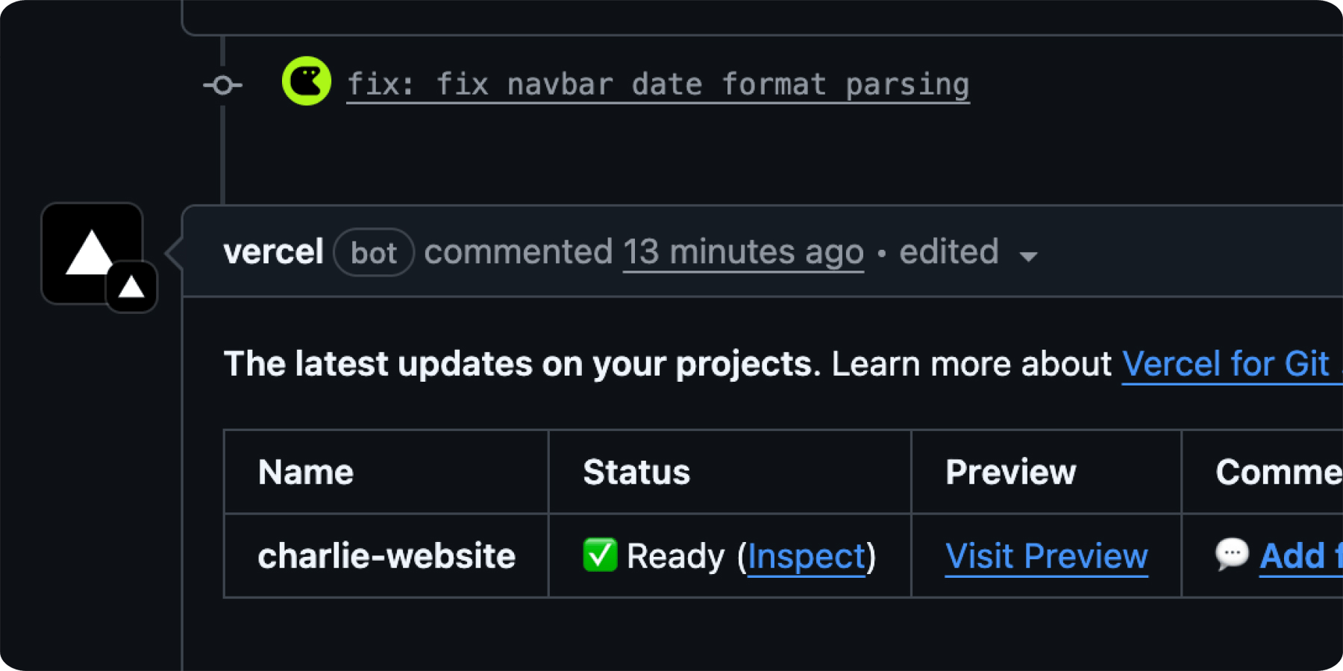Viewport: 1343px width, 671px height.
Task: Click the 'Add f…' link beside the speech bubble
Action: 1300,556
